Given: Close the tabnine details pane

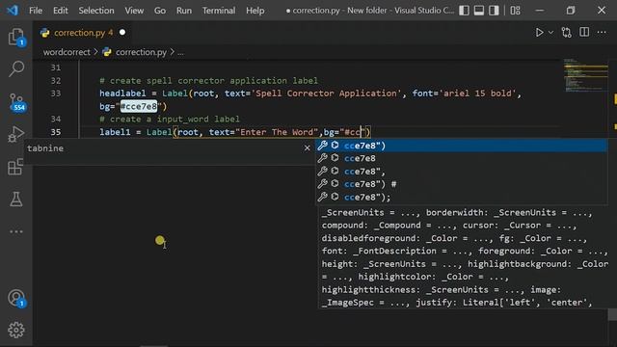Looking at the screenshot, I should coord(307,148).
